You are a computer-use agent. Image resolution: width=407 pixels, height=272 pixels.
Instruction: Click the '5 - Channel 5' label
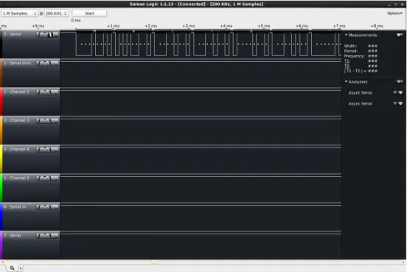[x=16, y=178]
